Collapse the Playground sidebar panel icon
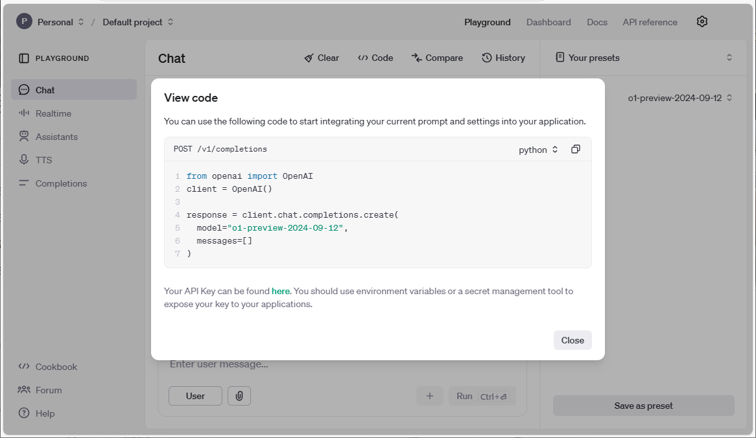Viewport: 756px width, 438px height. point(23,58)
